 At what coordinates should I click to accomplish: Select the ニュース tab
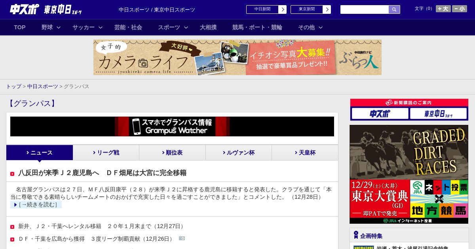pos(40,153)
